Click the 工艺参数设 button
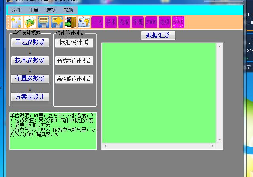This screenshot has height=177, width=253. (x=30, y=43)
